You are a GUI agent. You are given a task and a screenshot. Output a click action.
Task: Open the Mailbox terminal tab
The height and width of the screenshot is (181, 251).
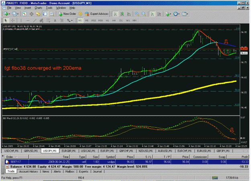click(69, 171)
